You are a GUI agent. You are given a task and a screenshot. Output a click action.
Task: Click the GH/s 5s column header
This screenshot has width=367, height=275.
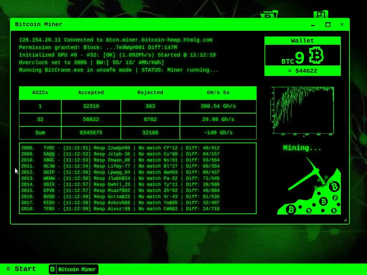[x=218, y=93]
